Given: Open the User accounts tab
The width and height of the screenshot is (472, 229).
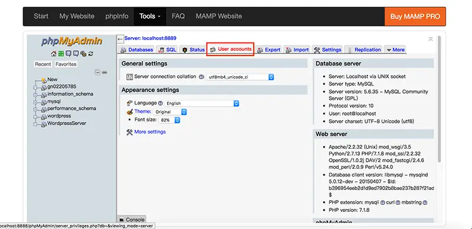Looking at the screenshot, I should point(231,49).
